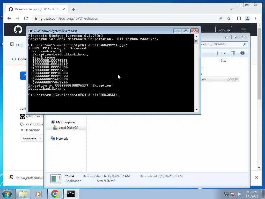Click the Date modified value 6/30/2022 6:02 AM
Screen dimensions: 265x199
(117, 176)
